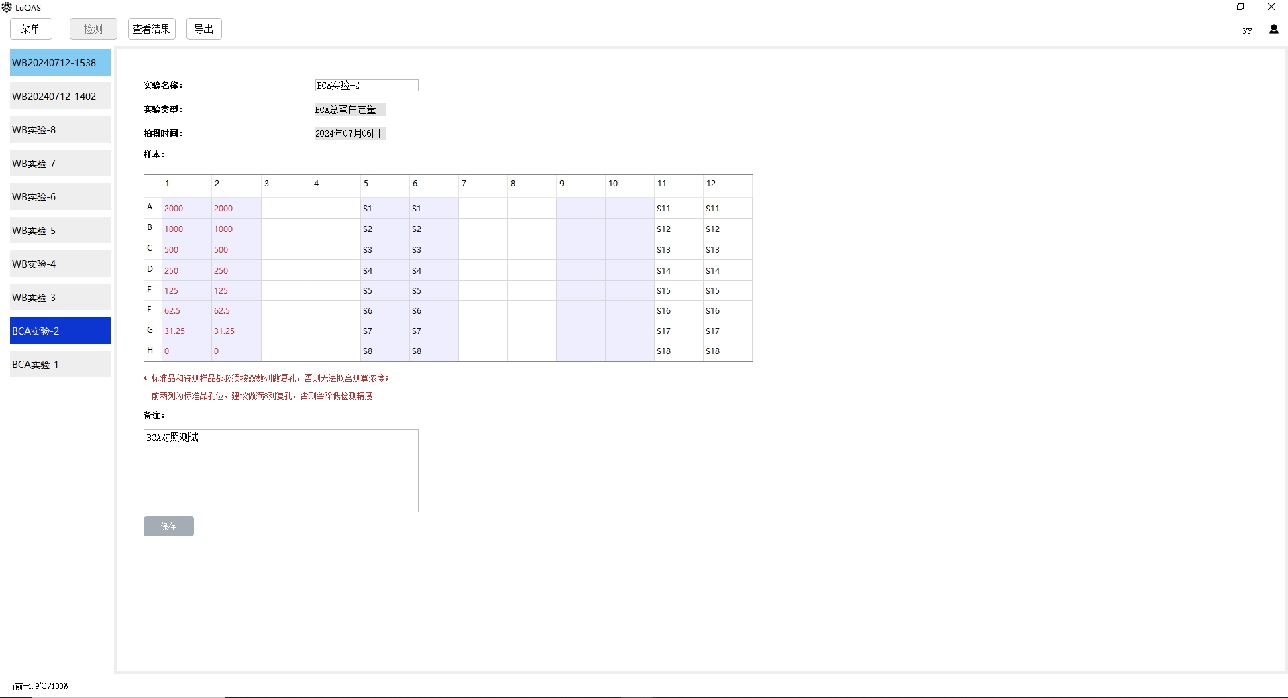This screenshot has width=1288, height=698.
Task: Click the 实验类型 field BCA总蛋白定量
Action: tap(350, 109)
